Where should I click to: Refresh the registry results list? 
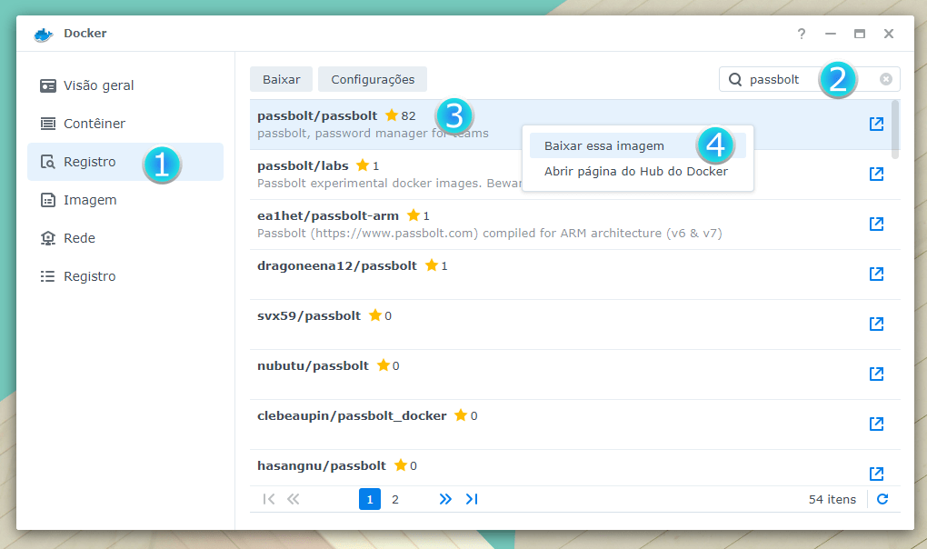tap(882, 499)
